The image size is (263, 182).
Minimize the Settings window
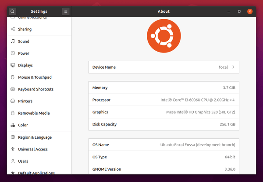click(x=228, y=11)
